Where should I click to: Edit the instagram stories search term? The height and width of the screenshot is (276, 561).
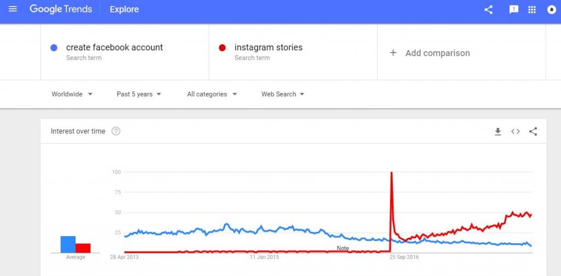(268, 48)
